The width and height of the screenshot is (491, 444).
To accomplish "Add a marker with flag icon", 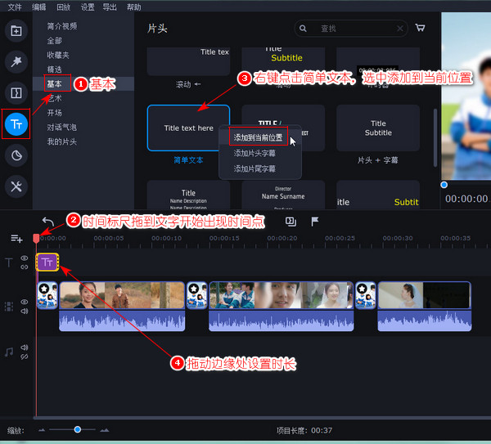I will pyautogui.click(x=315, y=222).
